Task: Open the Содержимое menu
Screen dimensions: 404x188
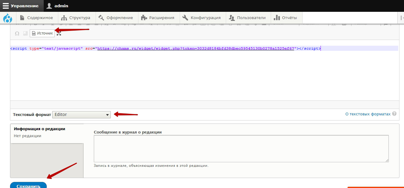Action: (x=36, y=18)
